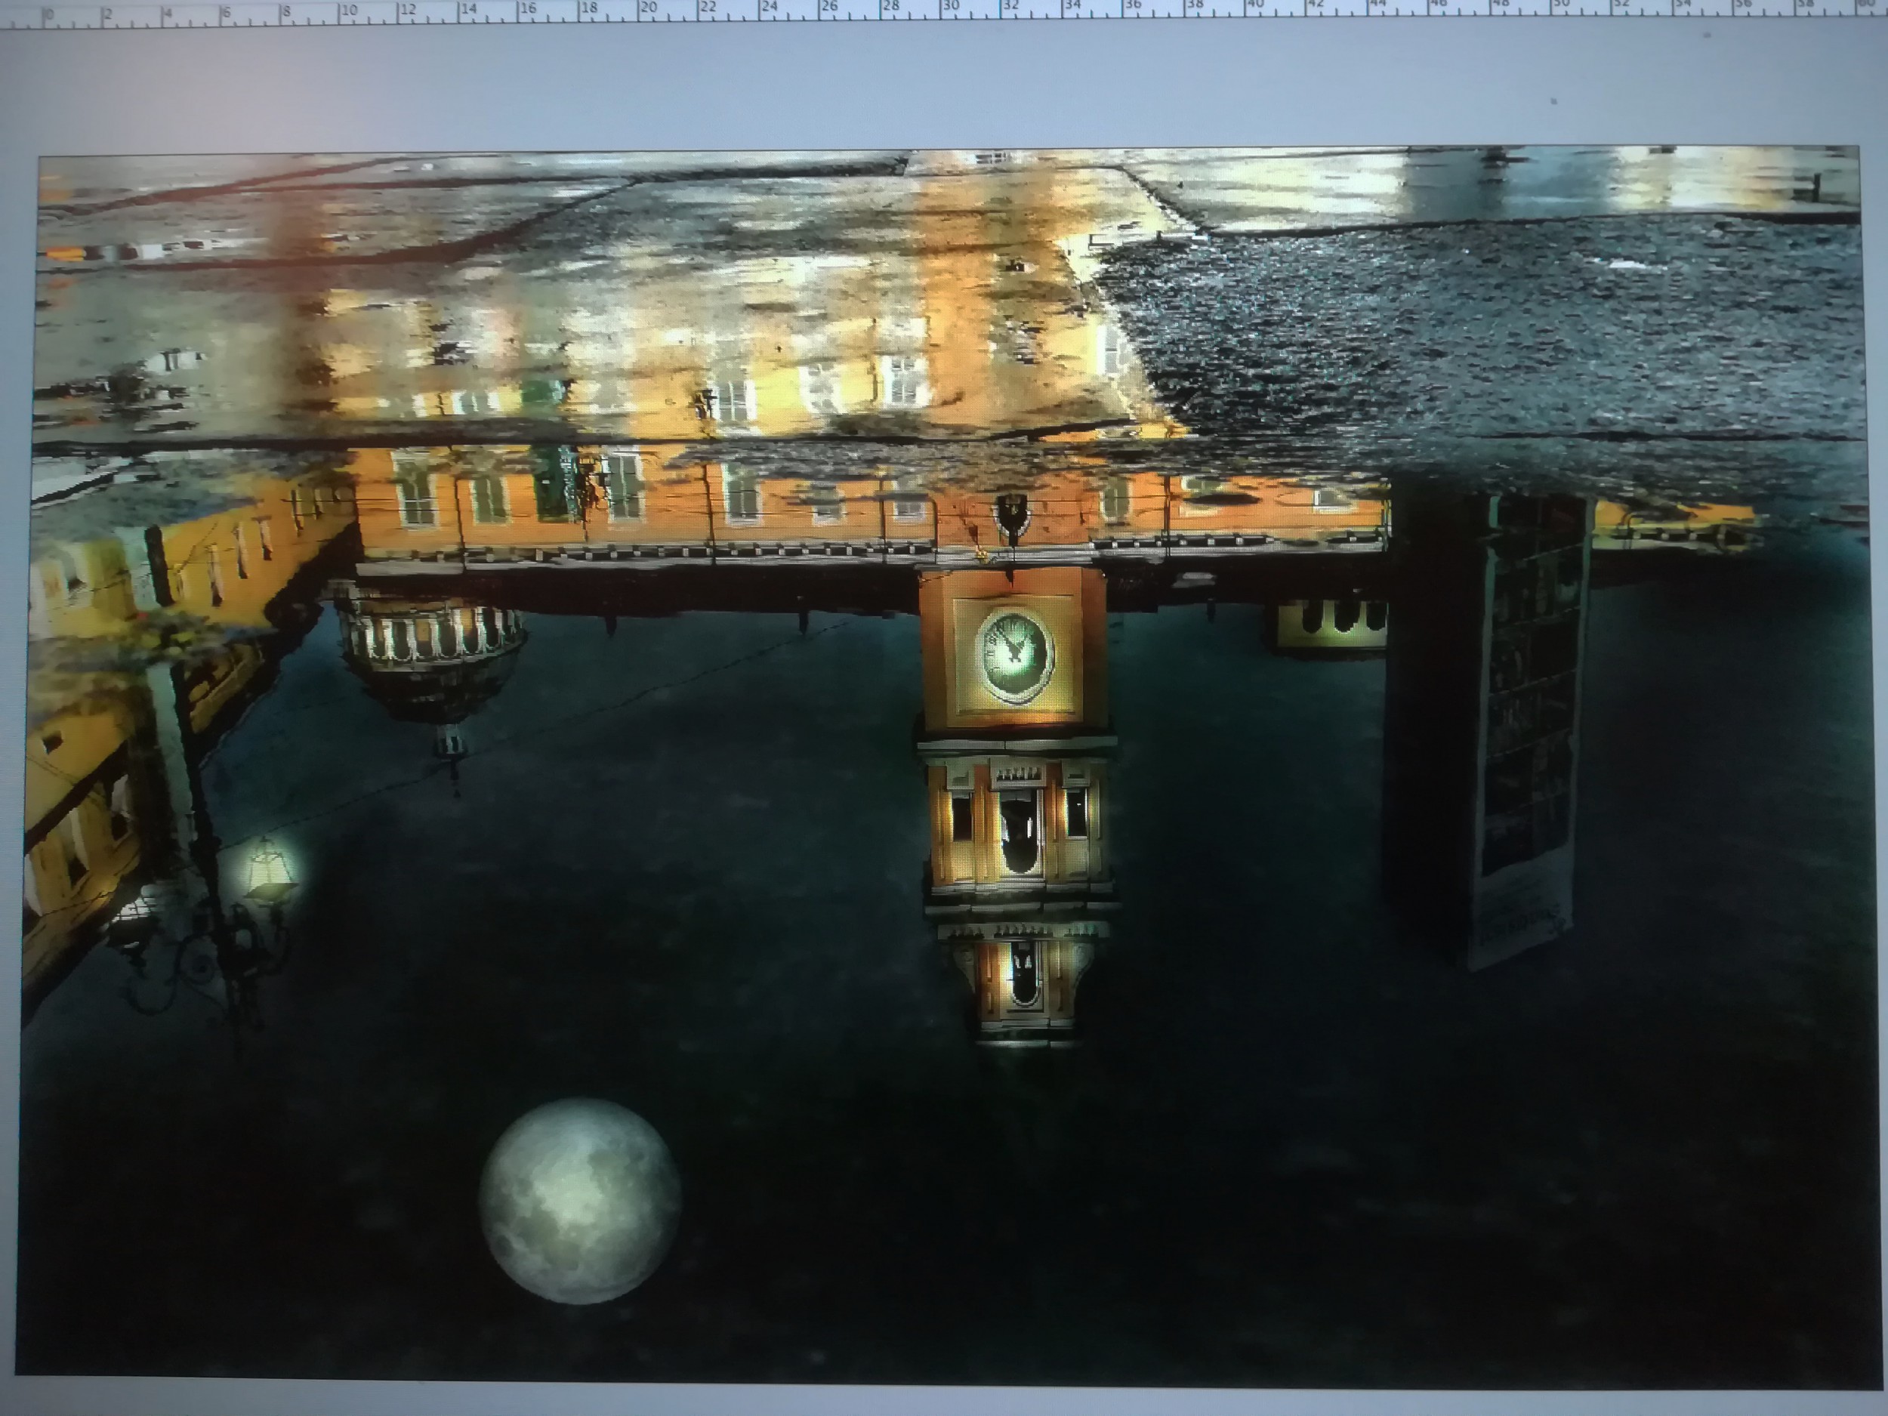Screen dimensions: 1888x1416
Task: Click the crest emblem above the clock tower
Action: [1012, 515]
